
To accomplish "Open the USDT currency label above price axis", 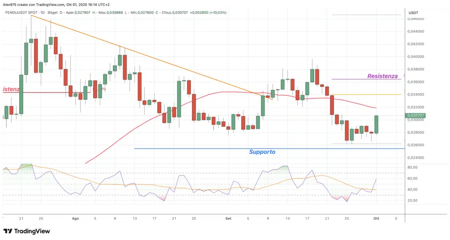I will [x=413, y=13].
